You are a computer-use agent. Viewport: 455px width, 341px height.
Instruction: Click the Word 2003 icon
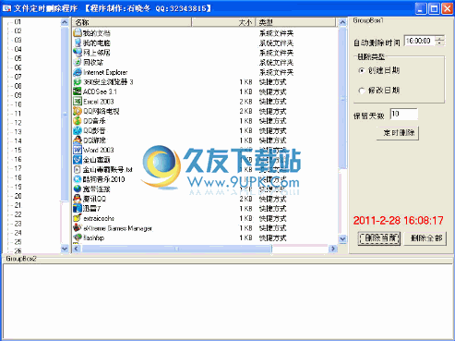point(78,150)
